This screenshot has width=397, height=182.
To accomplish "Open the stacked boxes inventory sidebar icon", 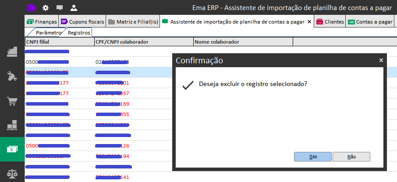I will pos(12,126).
